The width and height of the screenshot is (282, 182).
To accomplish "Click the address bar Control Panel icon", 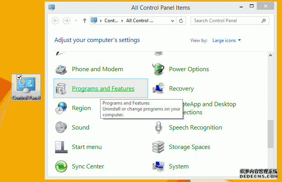I will pos(94,21).
